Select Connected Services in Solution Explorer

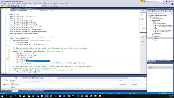[158, 19]
